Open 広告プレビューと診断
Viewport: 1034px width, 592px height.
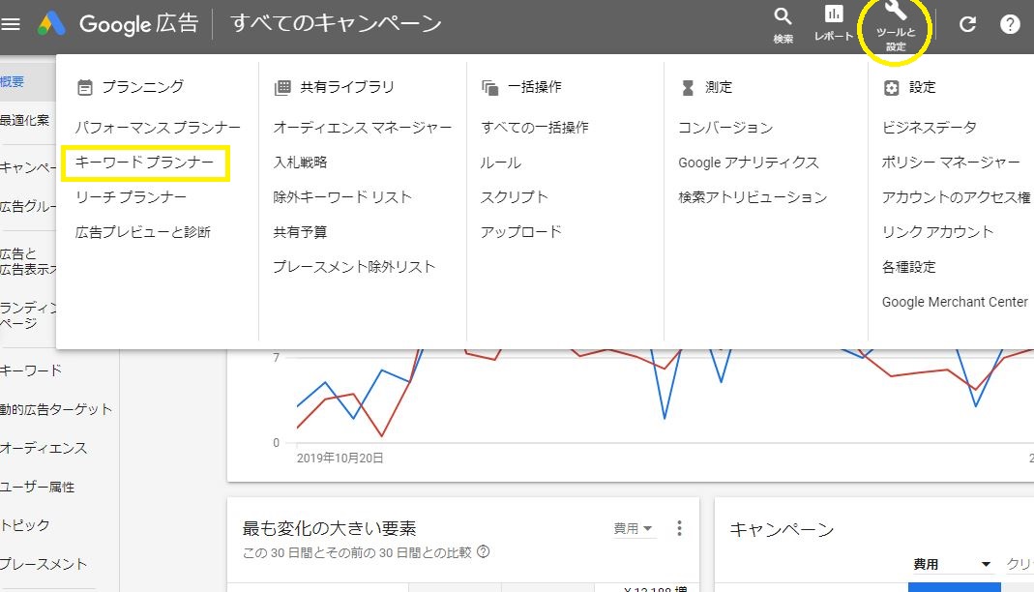click(142, 232)
